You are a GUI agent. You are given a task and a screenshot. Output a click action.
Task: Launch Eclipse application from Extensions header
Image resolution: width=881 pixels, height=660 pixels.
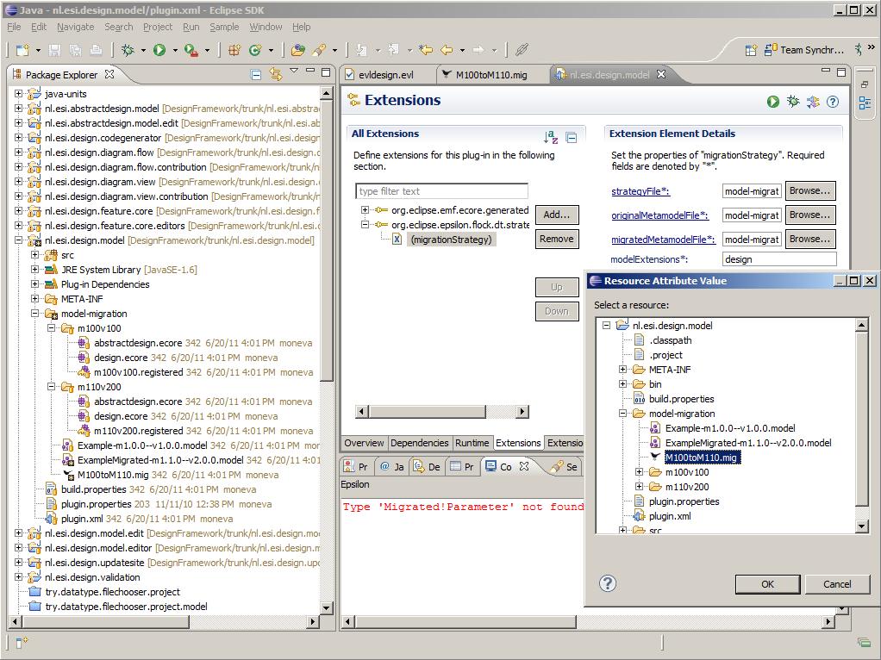(x=773, y=101)
